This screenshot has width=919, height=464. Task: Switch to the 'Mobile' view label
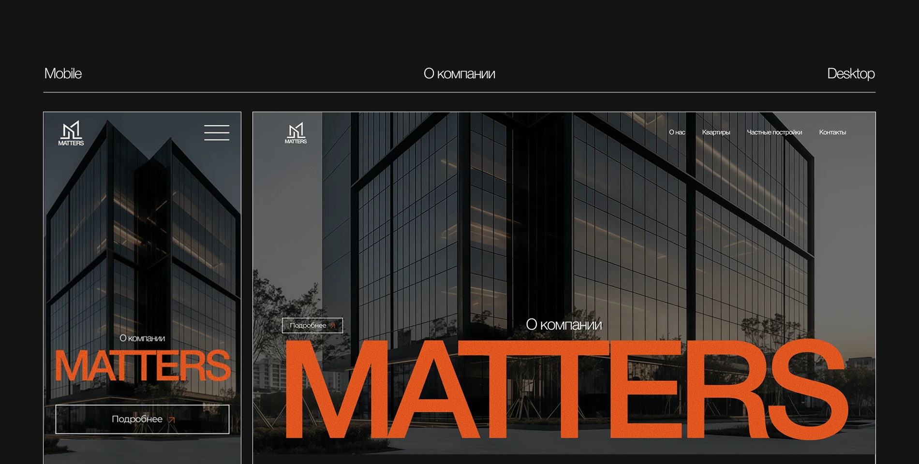[63, 73]
